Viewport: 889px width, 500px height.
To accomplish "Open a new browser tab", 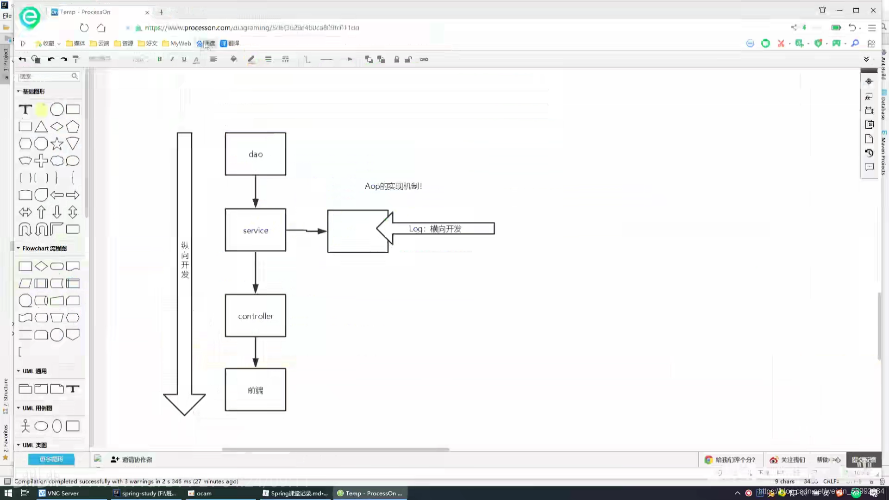I will click(x=161, y=12).
